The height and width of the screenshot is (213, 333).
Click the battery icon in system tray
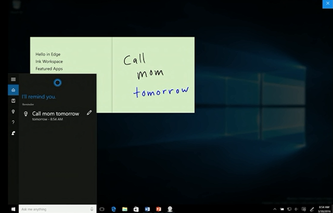[282, 209]
